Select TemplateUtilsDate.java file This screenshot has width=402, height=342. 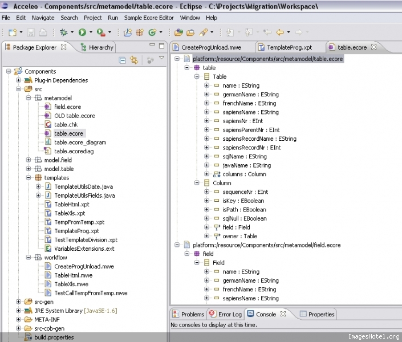coord(84,186)
